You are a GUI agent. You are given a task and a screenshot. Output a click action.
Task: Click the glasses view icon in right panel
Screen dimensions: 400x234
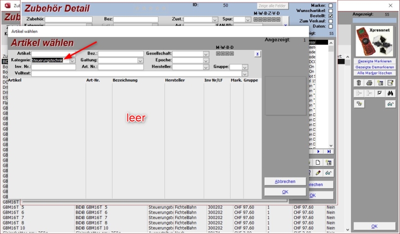click(390, 104)
